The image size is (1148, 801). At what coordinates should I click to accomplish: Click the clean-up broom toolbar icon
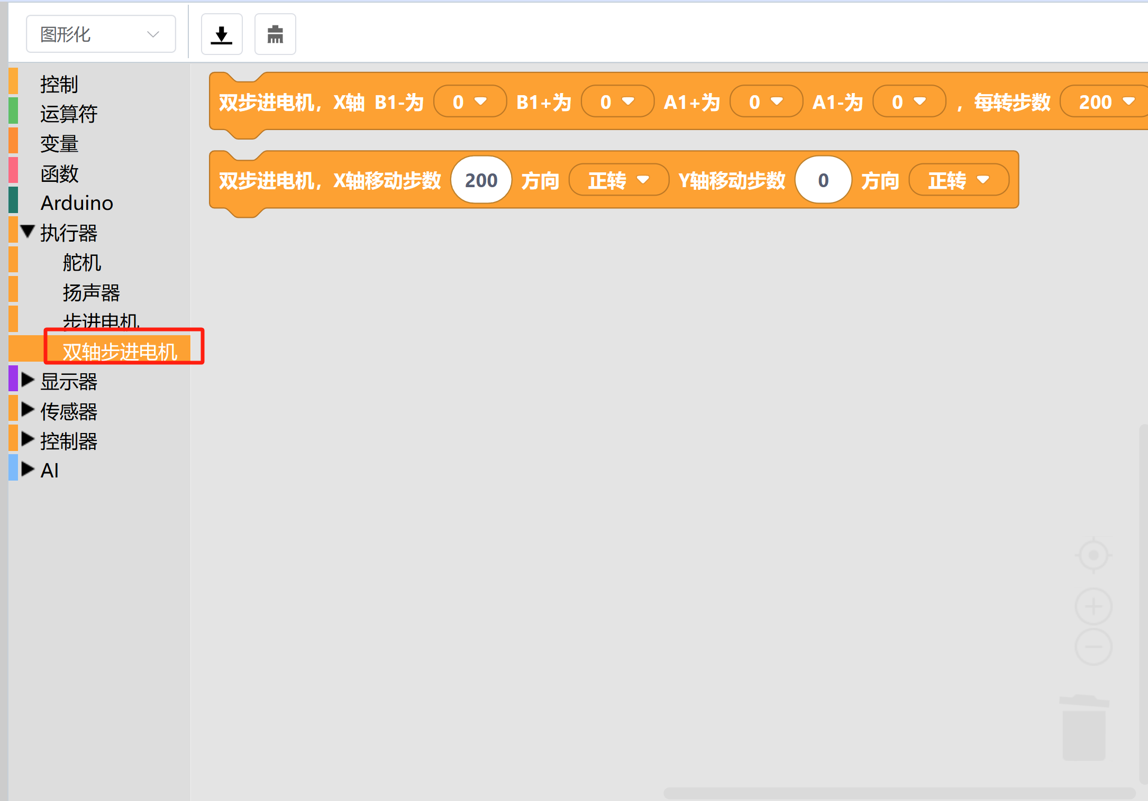coord(275,35)
